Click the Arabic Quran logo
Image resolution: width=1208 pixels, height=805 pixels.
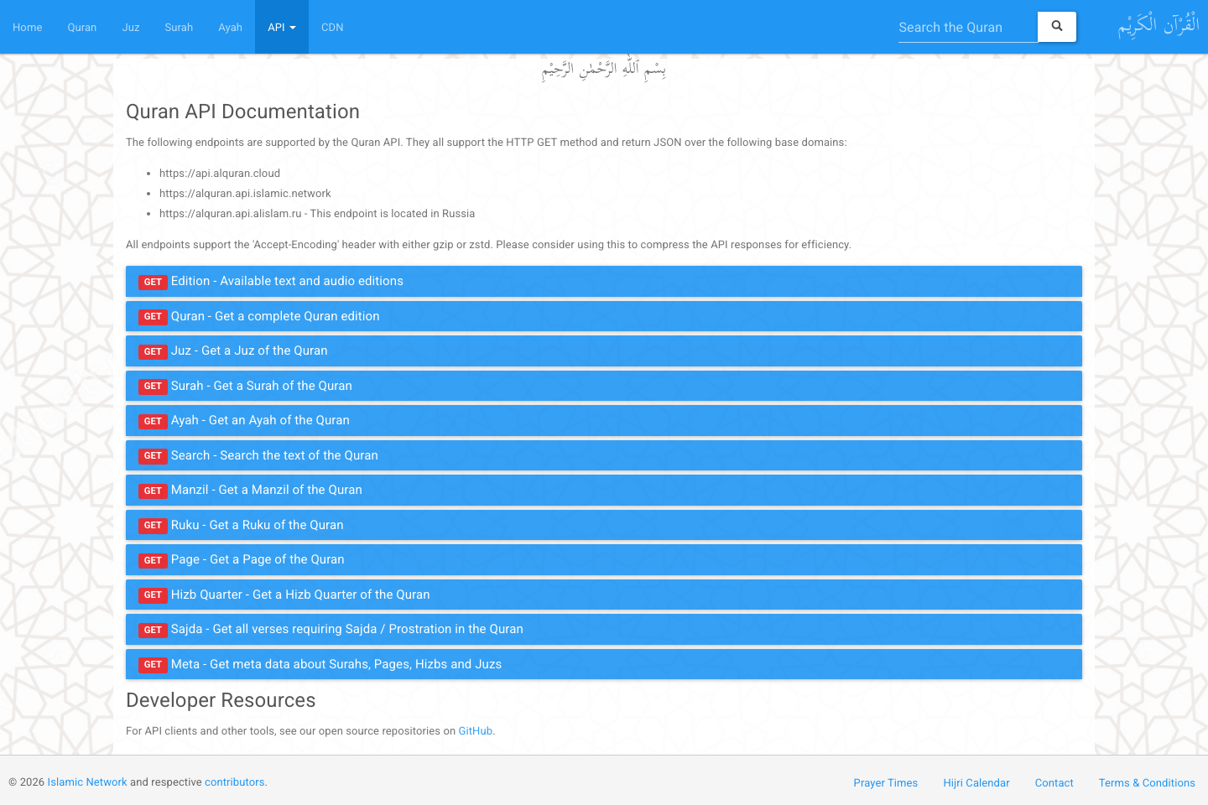pos(1159,25)
